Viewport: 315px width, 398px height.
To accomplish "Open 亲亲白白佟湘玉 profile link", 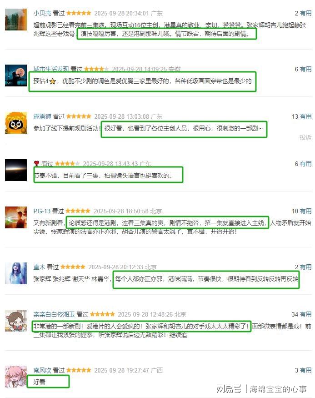I will coord(54,314).
